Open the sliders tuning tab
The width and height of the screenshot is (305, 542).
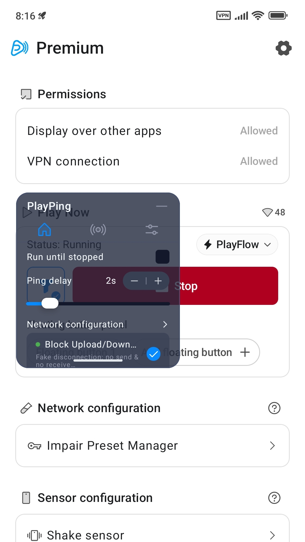pos(152,230)
